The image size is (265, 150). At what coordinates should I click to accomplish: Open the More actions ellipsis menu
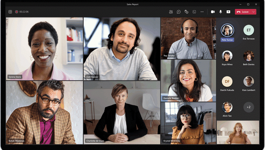(202, 12)
